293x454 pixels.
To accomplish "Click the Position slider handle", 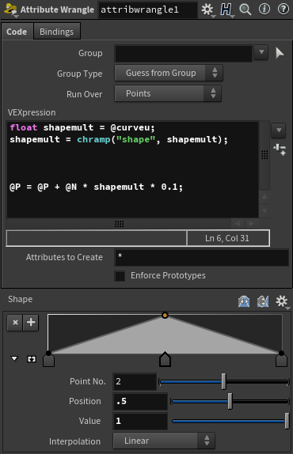I will point(230,401).
